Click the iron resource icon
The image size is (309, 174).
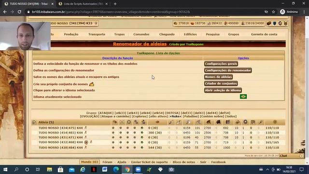click(x=209, y=23)
